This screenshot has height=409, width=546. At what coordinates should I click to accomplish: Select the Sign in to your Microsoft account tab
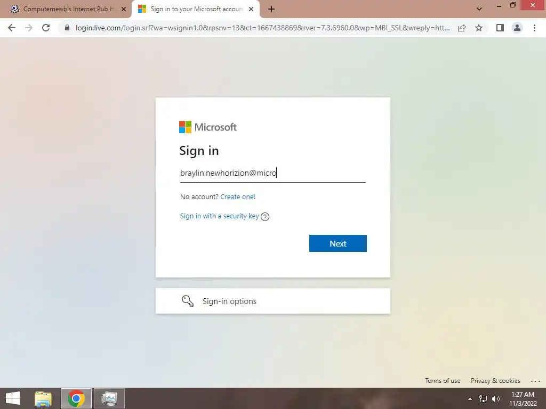click(196, 9)
